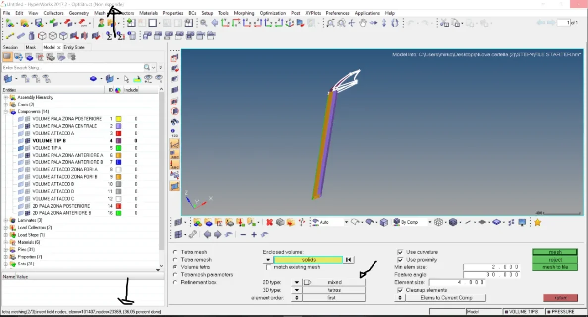Click the Isolate only eye icon
This screenshot has height=317, width=588.
pyautogui.click(x=159, y=78)
